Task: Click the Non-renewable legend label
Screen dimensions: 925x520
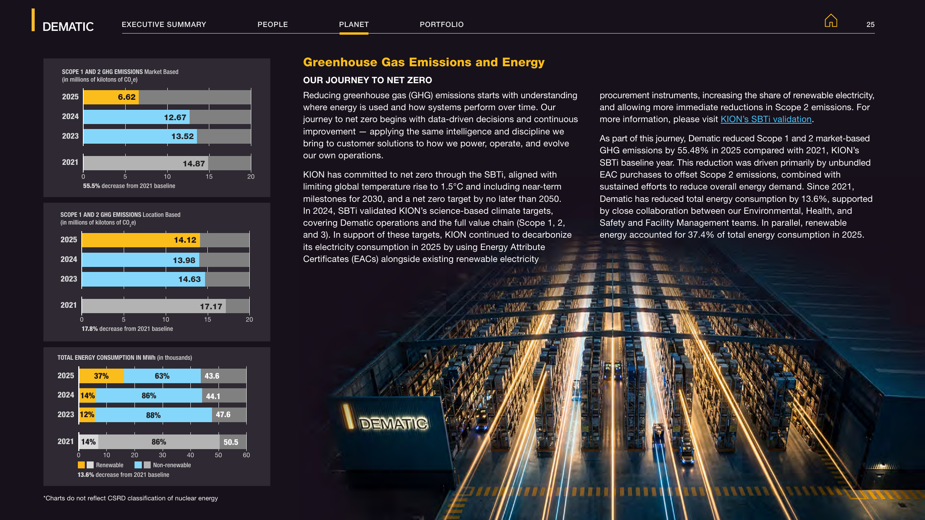Action: (172, 465)
